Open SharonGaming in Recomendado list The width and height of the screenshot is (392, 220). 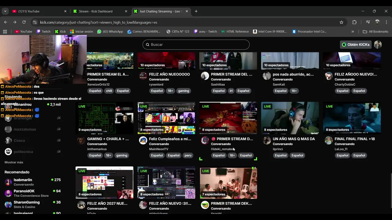tap(33, 204)
